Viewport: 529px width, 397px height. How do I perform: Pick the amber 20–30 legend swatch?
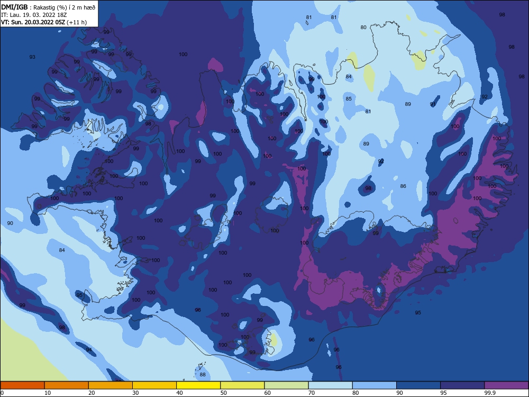coord(111,385)
